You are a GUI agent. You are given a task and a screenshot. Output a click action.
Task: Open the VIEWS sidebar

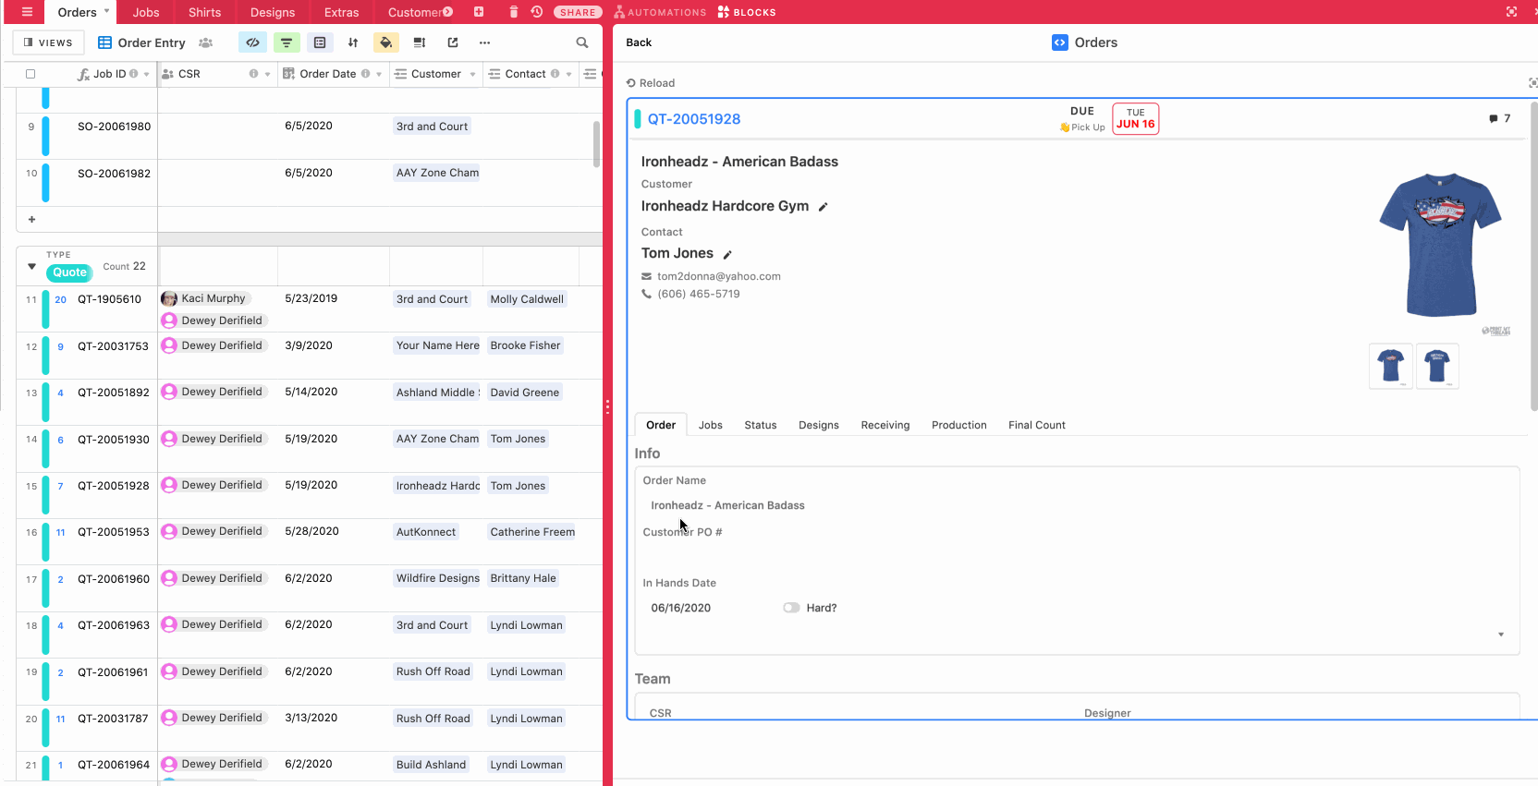[48, 42]
